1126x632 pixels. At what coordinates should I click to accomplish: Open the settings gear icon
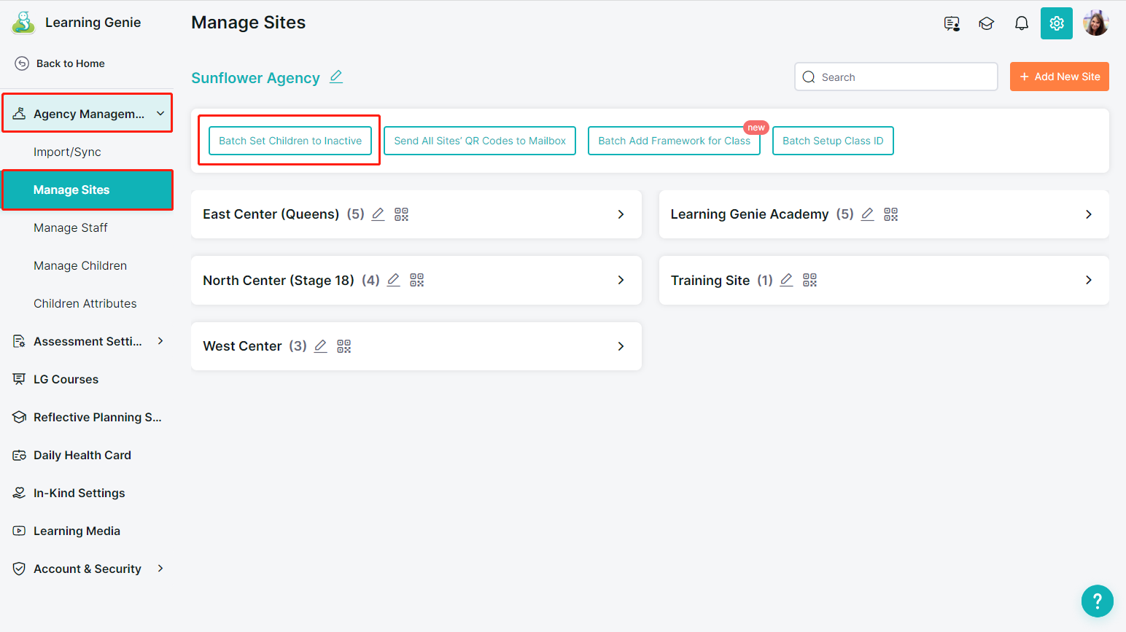[x=1056, y=23]
